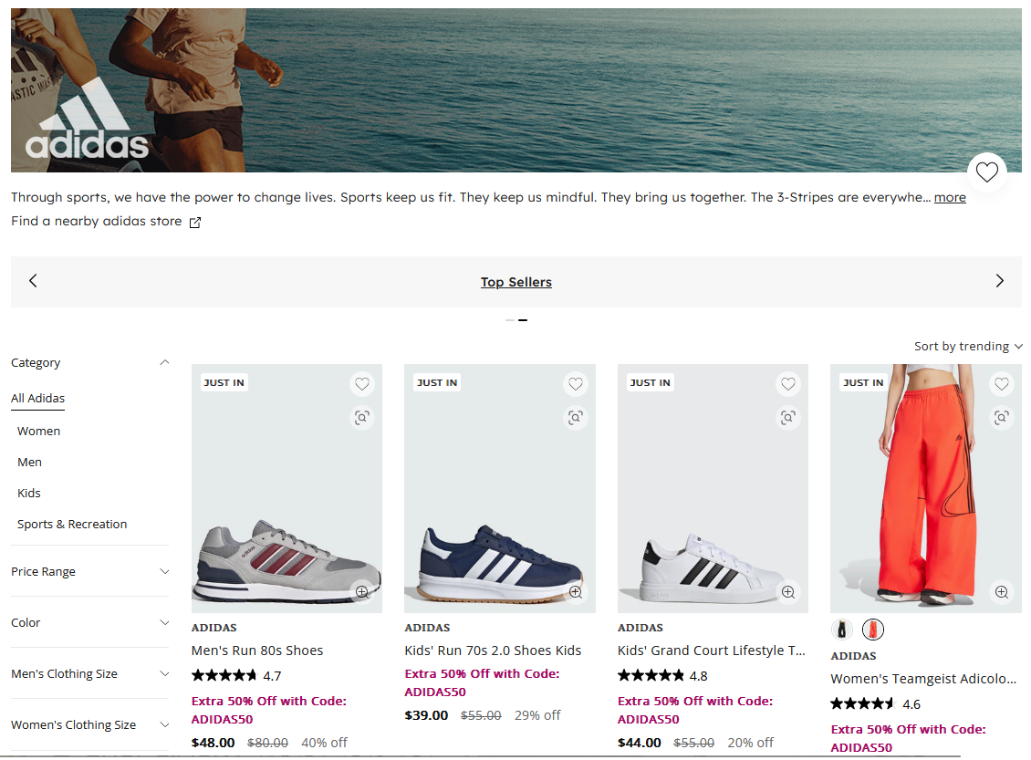This screenshot has height=760, width=1031.
Task: Quick view the Kids' Run 70s Shoes
Action: (x=576, y=592)
